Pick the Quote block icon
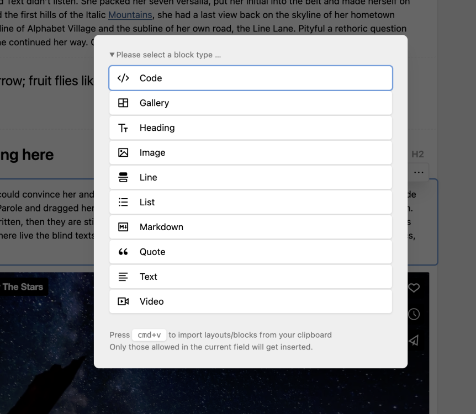Viewport: 476px width, 414px height. (x=123, y=252)
